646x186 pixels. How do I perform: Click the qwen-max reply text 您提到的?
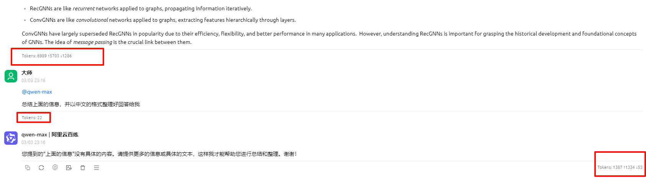point(159,154)
